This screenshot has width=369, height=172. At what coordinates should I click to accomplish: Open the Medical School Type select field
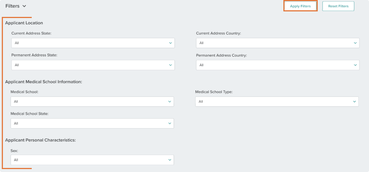(x=277, y=101)
